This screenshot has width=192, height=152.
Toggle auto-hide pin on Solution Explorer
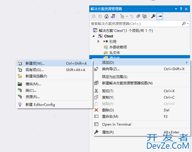[x=181, y=9]
